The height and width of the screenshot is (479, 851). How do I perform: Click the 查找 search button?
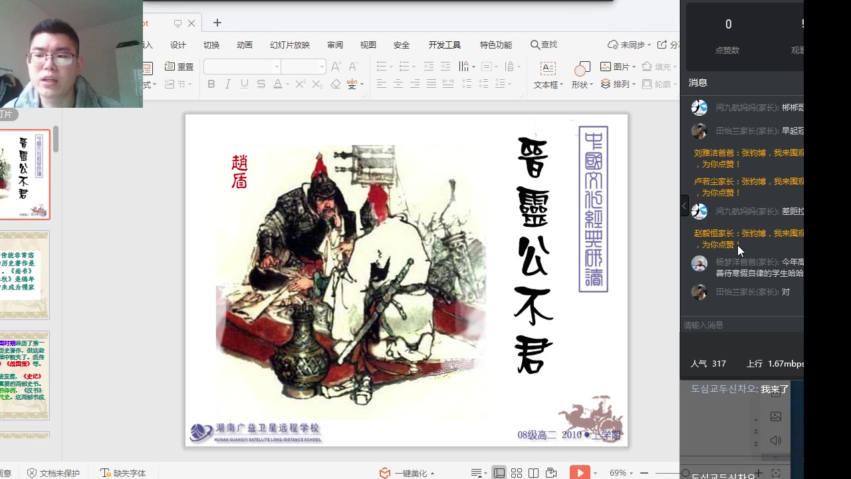(544, 45)
